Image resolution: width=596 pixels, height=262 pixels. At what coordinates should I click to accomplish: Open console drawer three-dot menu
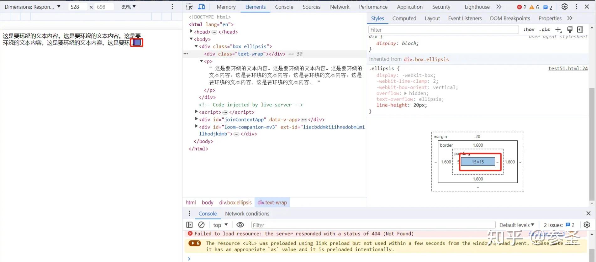[x=189, y=213]
